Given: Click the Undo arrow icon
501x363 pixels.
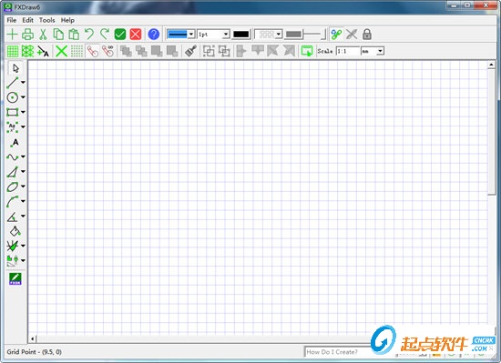Looking at the screenshot, I should (x=89, y=35).
